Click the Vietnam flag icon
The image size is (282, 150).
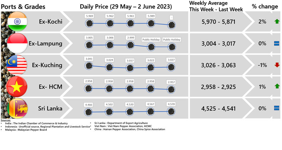tap(17, 87)
